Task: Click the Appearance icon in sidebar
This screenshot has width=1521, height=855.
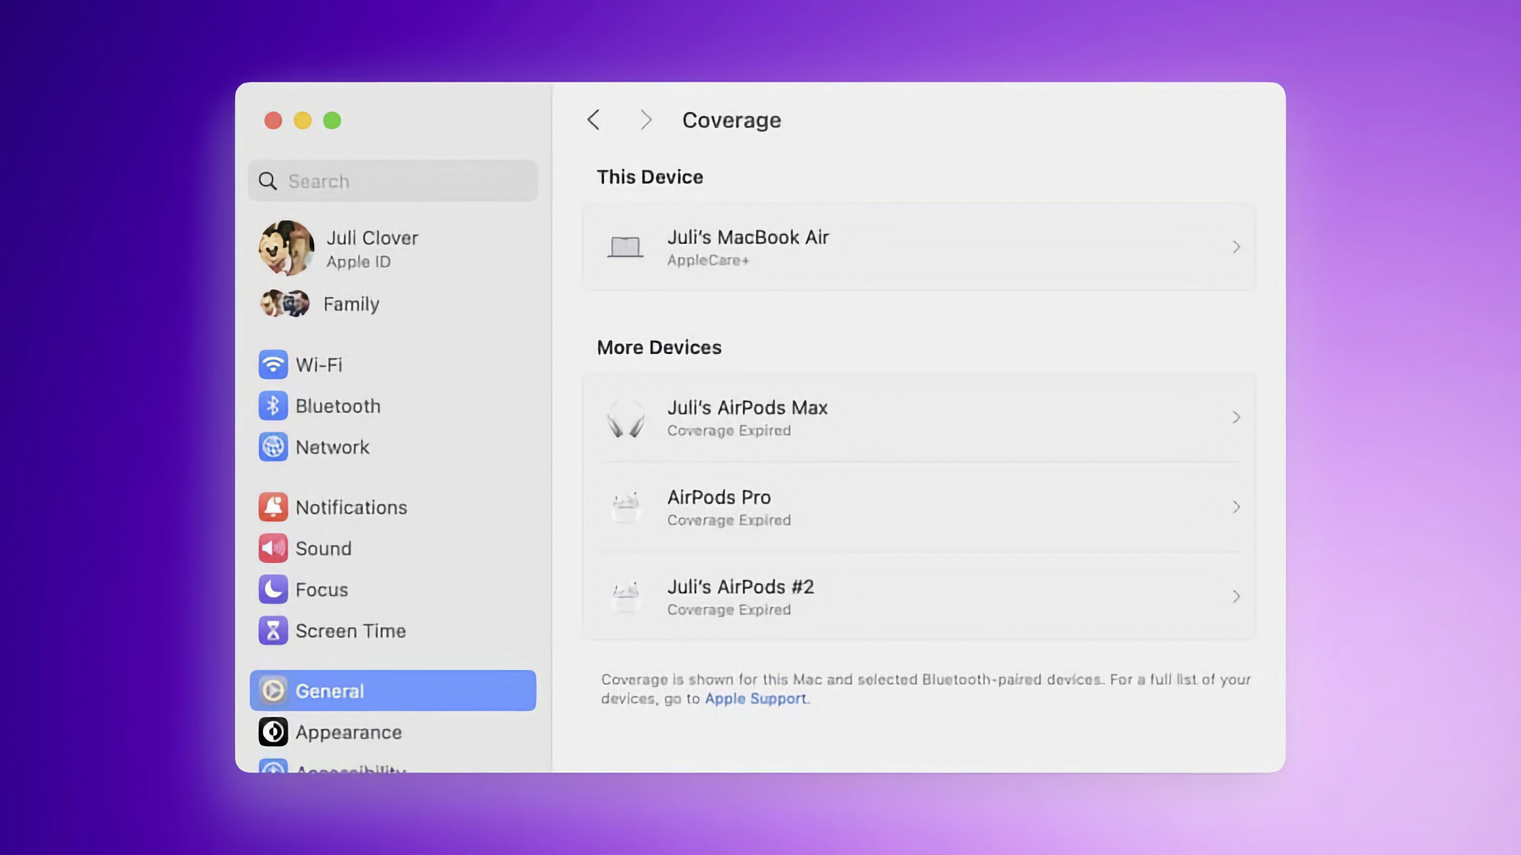Action: (273, 732)
